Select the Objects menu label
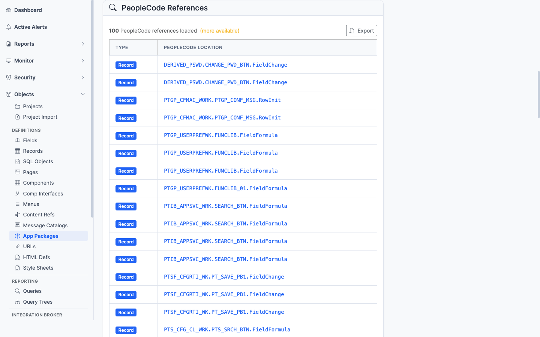The width and height of the screenshot is (540, 337). (x=24, y=94)
